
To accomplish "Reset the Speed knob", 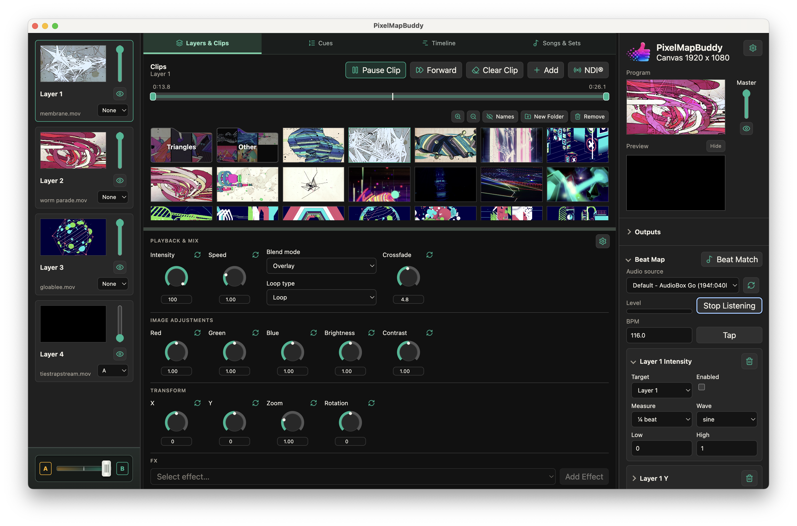I will 255,255.
